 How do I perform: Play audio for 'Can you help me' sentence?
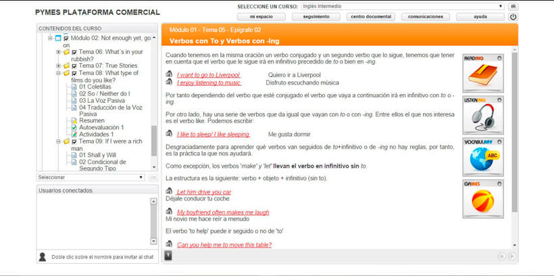169,244
